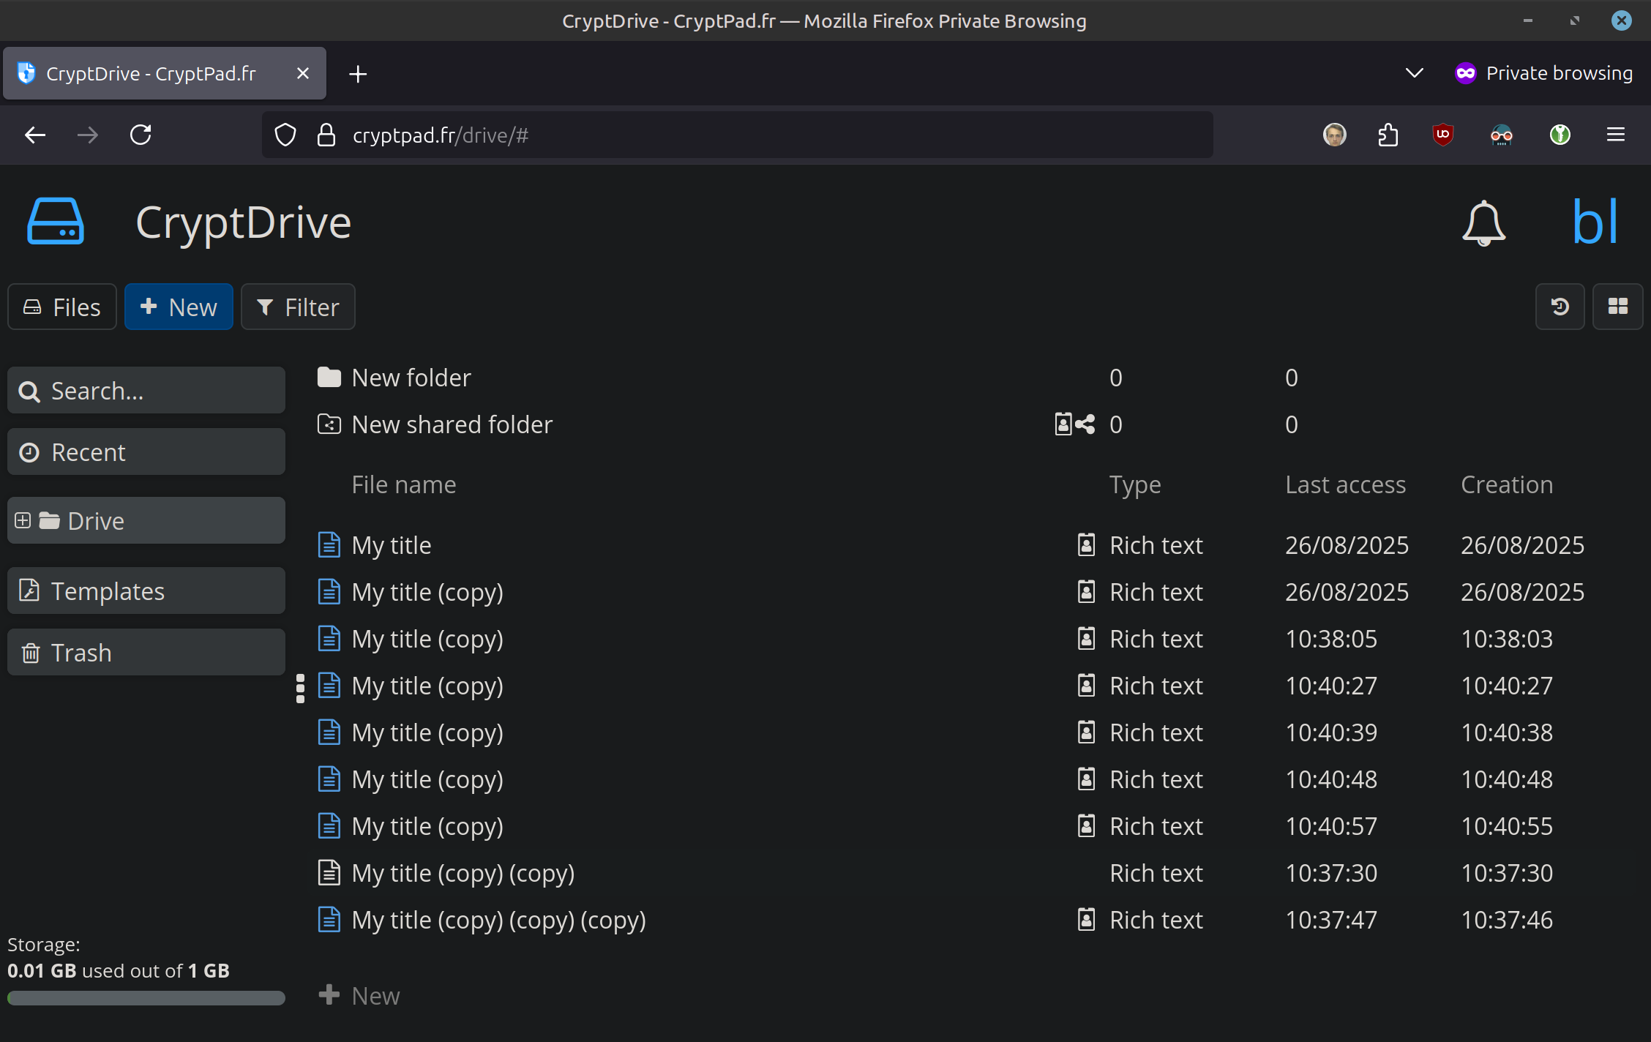Open the uBlock Origin extension icon
The height and width of the screenshot is (1042, 1651).
1442,135
